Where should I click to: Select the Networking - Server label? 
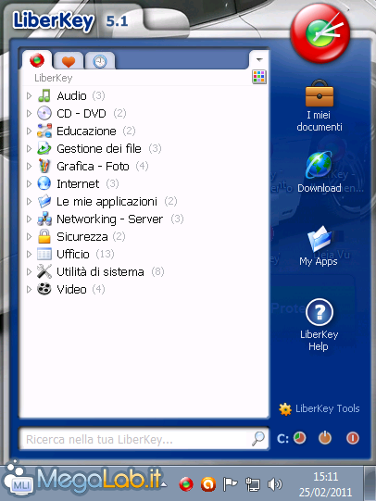tap(109, 219)
